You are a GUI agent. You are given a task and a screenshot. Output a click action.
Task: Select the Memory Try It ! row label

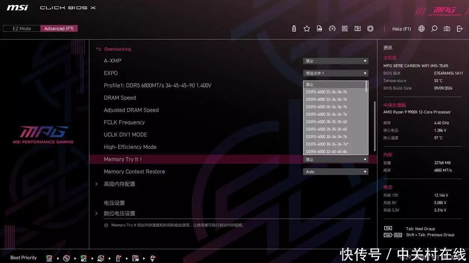[x=123, y=159]
